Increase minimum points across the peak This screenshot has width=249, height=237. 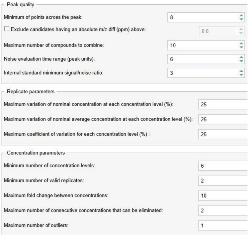241,16
